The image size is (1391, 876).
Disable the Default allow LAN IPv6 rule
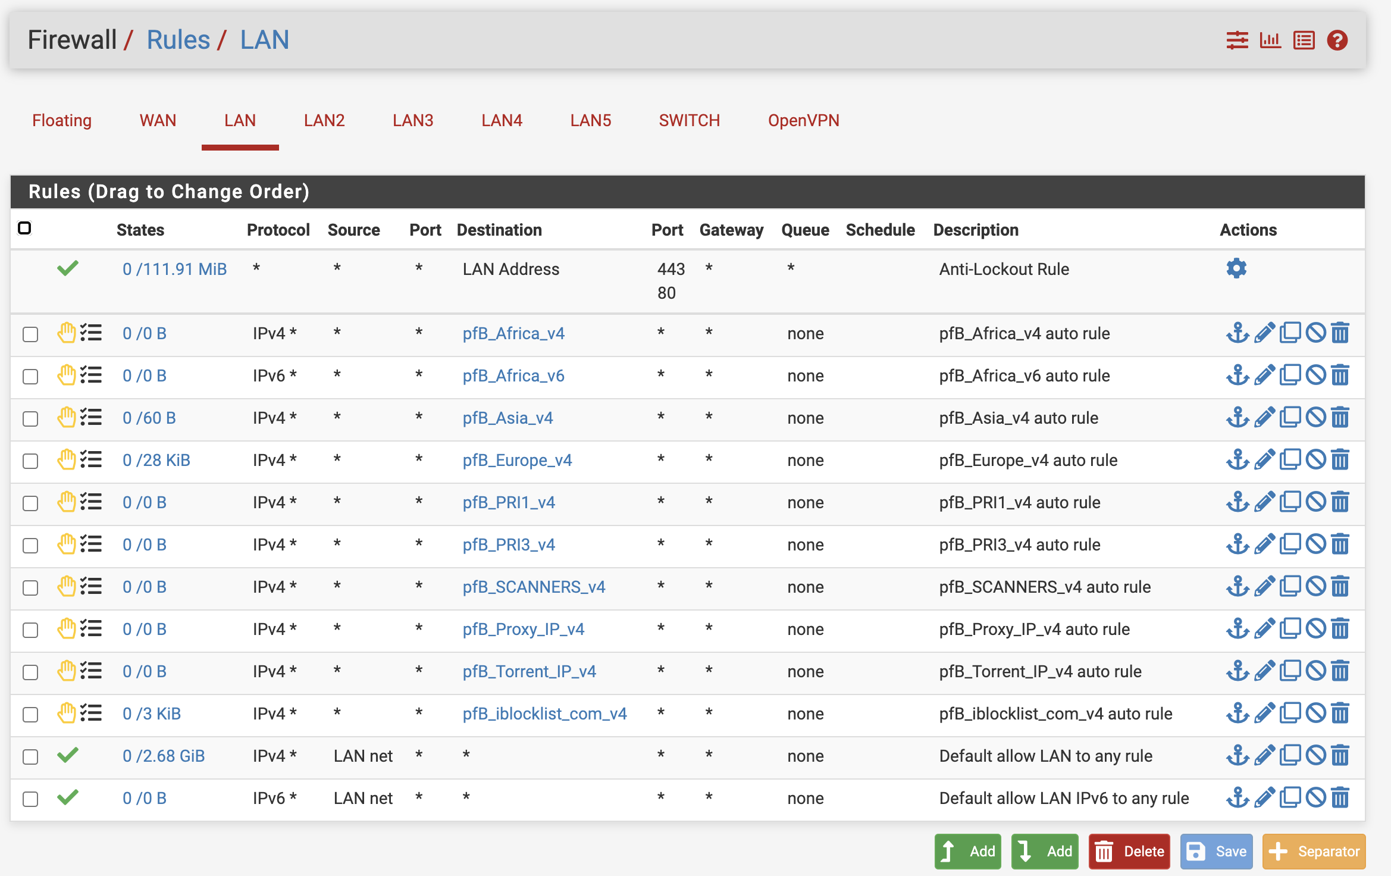click(x=1315, y=797)
